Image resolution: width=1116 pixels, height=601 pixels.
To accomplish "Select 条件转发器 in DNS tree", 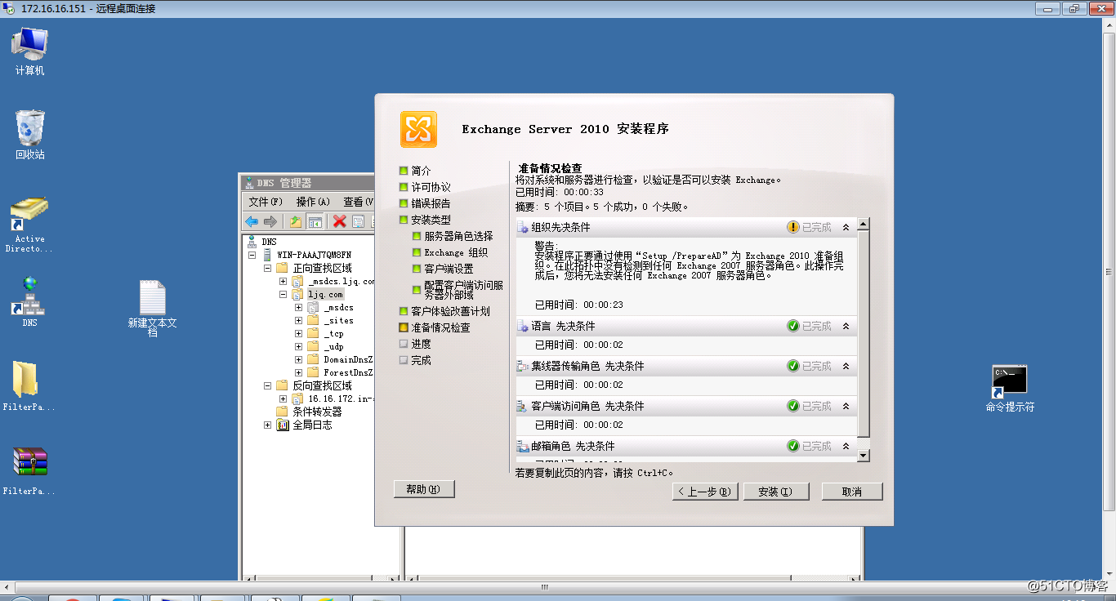I will pyautogui.click(x=317, y=412).
